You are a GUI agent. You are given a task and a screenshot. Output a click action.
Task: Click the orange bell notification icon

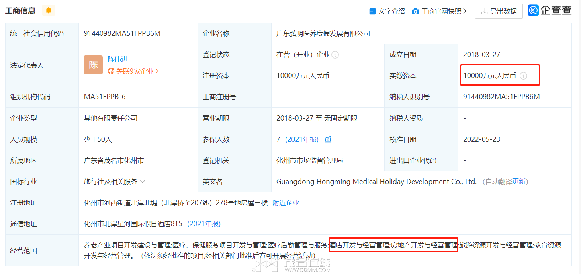tap(49, 10)
